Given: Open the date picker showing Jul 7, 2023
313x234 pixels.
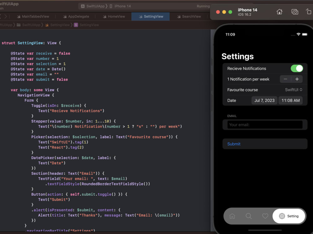Looking at the screenshot, I should tap(264, 100).
